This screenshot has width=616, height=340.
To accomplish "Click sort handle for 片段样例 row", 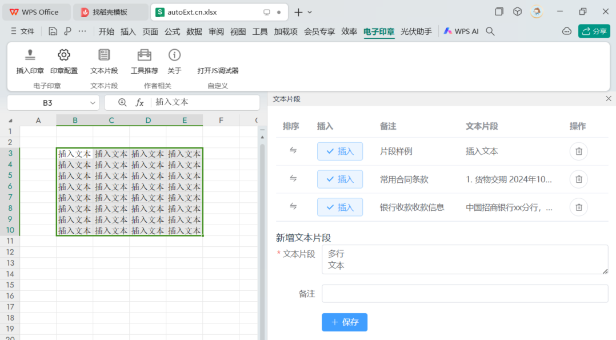I will [293, 151].
